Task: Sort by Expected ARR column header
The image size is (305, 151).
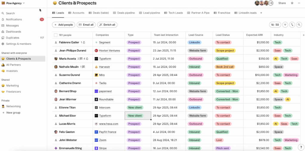Action: (x=254, y=35)
